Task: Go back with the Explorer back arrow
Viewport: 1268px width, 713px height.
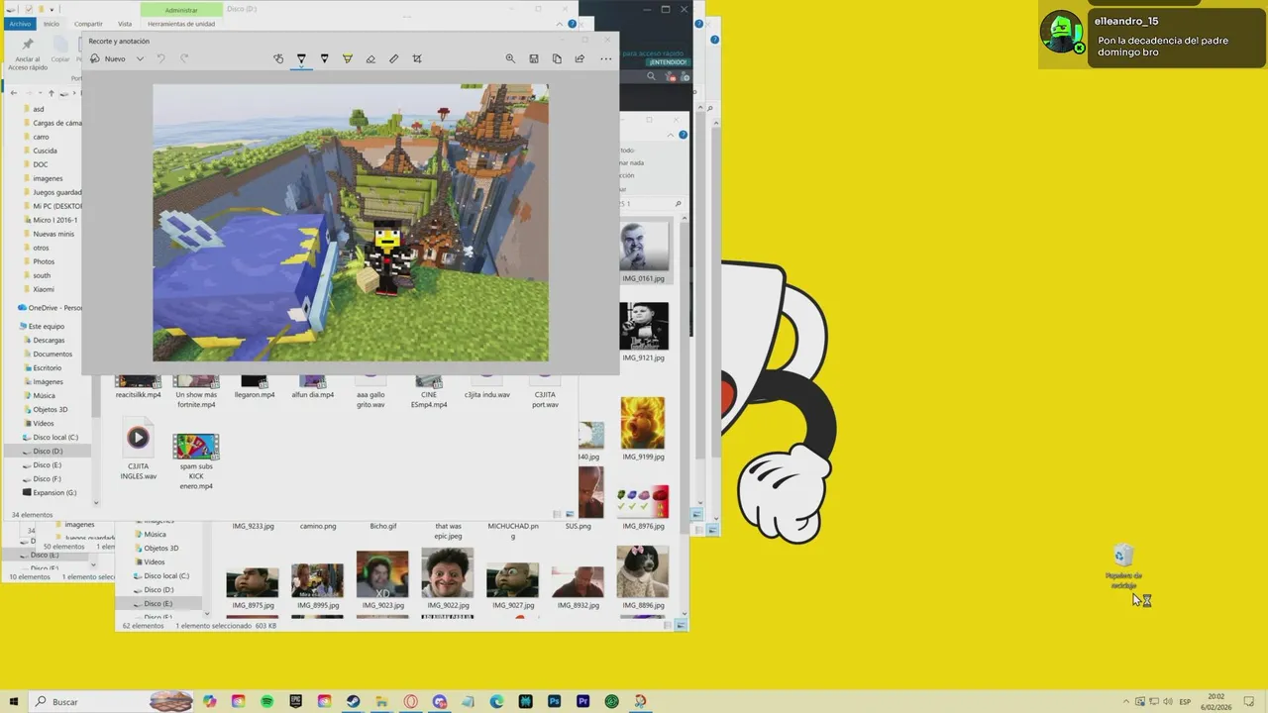Action: (14, 93)
